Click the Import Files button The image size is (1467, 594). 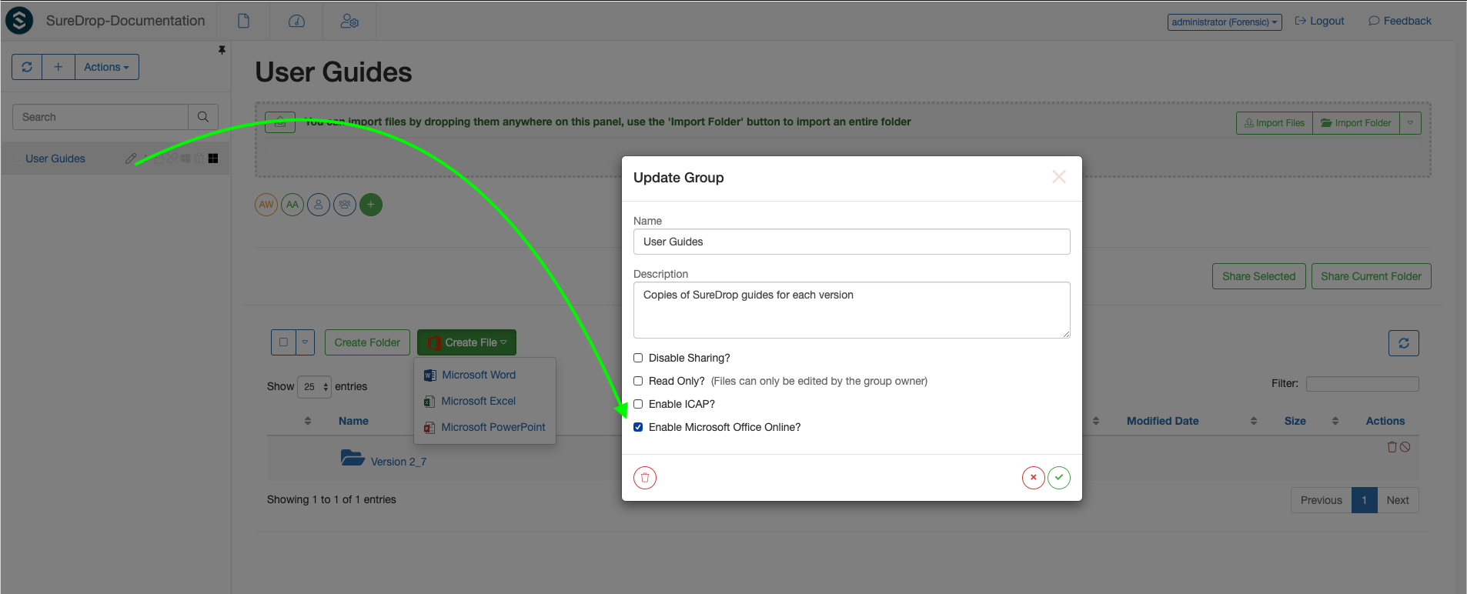click(1275, 123)
